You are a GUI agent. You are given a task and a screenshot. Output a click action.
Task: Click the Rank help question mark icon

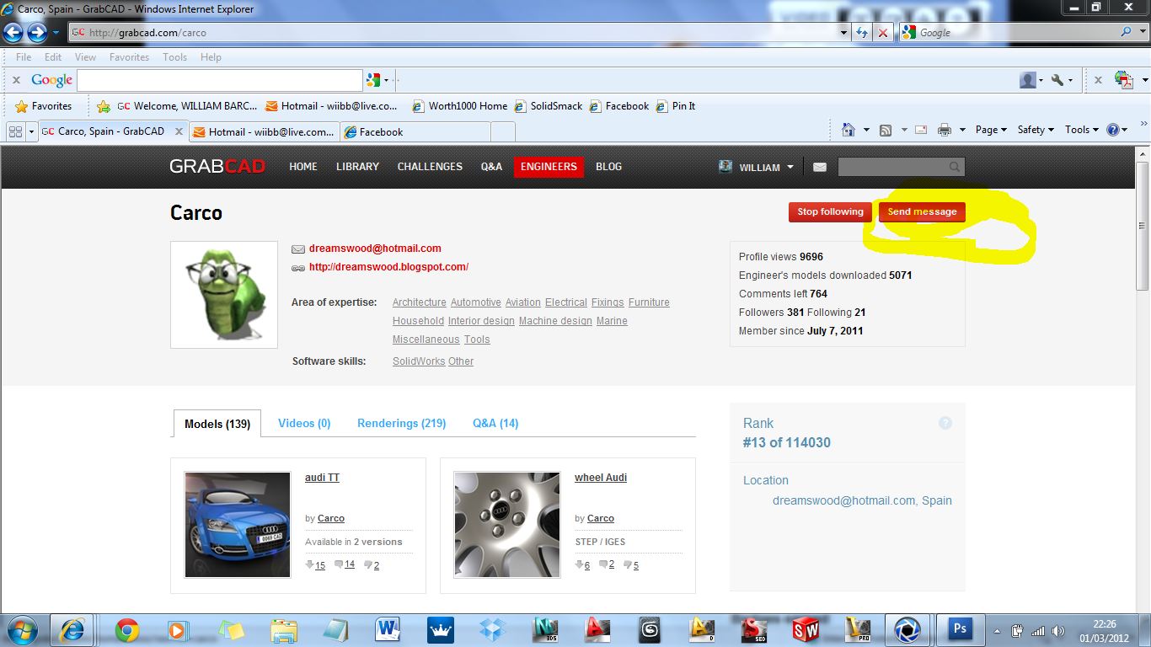pyautogui.click(x=945, y=423)
